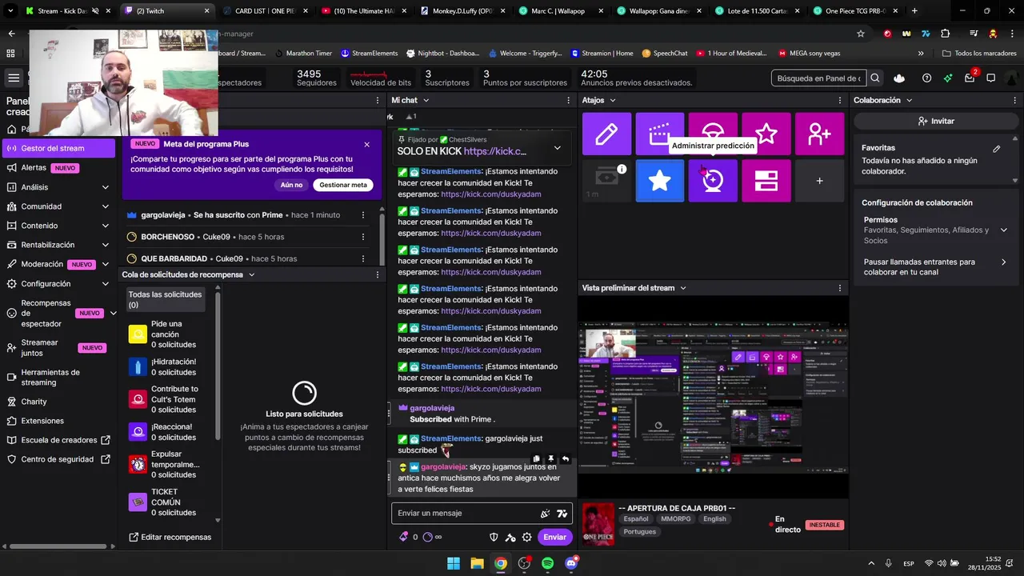Open the Colaboración panel dropdown
Screen dimensions: 1024x576
(909, 101)
